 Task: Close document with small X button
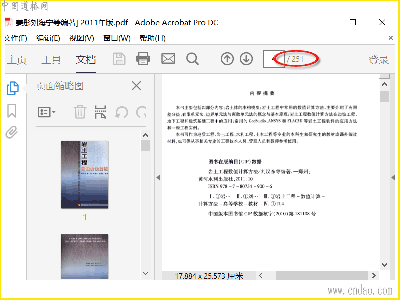pyautogui.click(x=391, y=38)
